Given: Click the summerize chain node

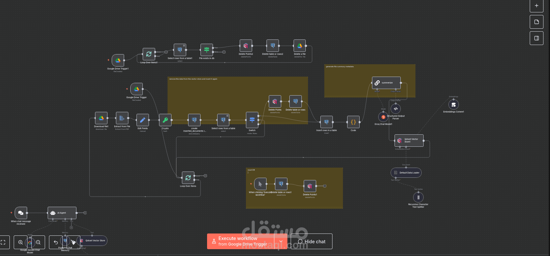Looking at the screenshot, I should pos(386,83).
